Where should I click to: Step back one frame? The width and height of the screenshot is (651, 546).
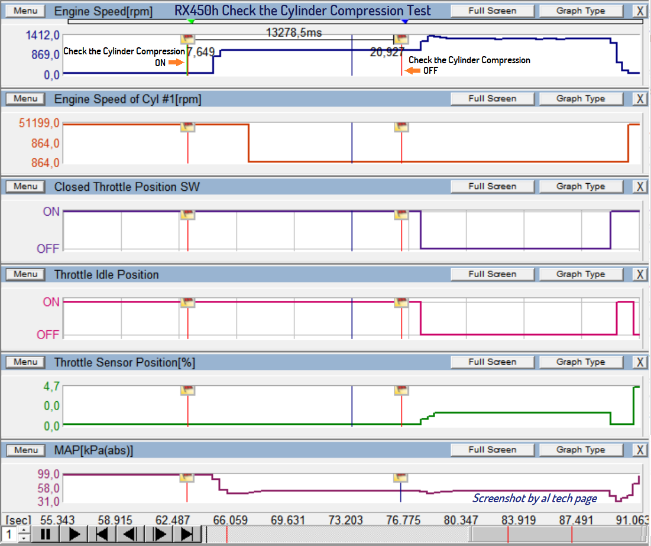[130, 535]
